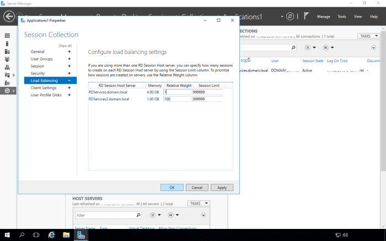The height and width of the screenshot is (241, 386).
Task: Click the Relative Weight column header
Action: coord(179,85)
